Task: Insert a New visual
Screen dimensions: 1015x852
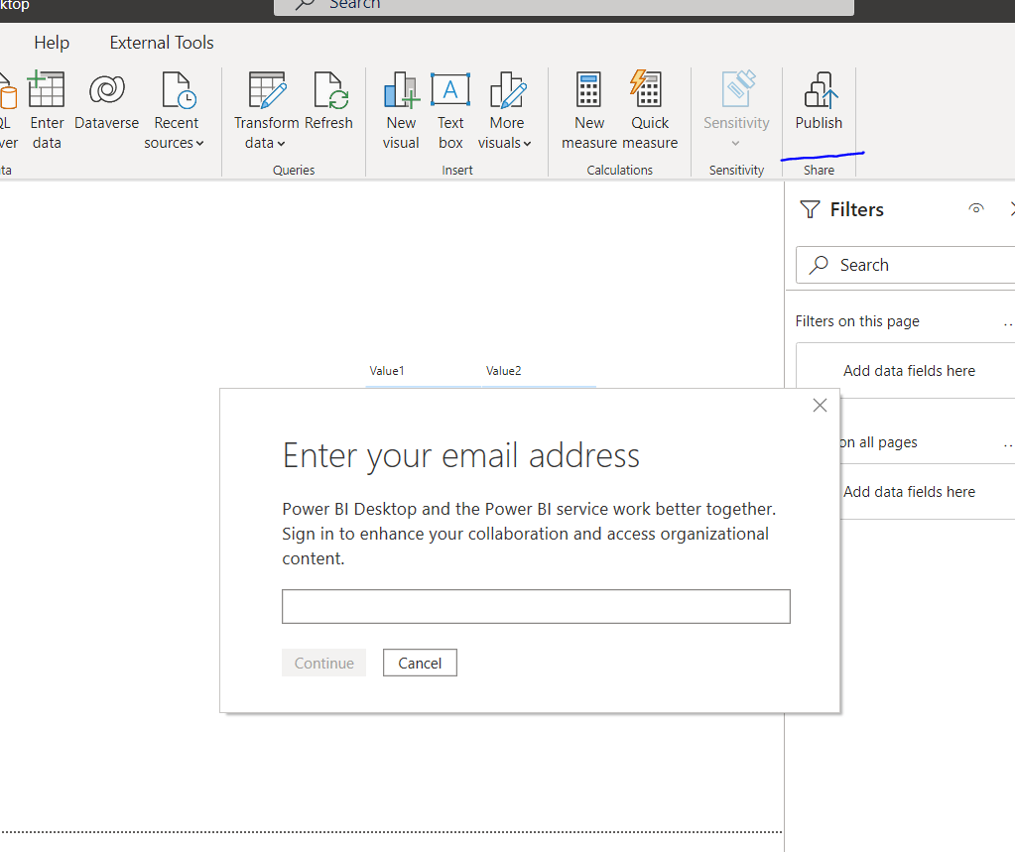Action: tap(401, 110)
